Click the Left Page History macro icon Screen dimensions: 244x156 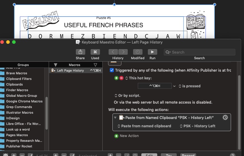coord(53,70)
